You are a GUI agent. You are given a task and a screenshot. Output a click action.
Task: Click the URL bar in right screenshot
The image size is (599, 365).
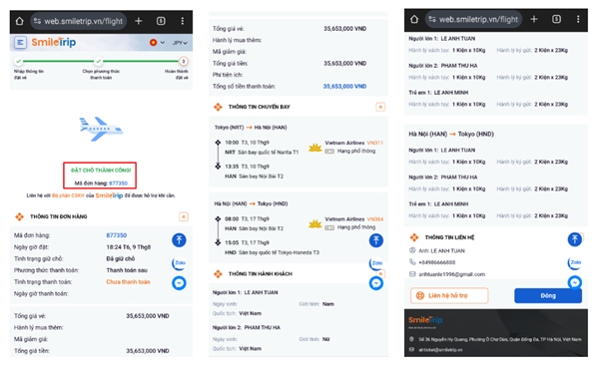(474, 19)
